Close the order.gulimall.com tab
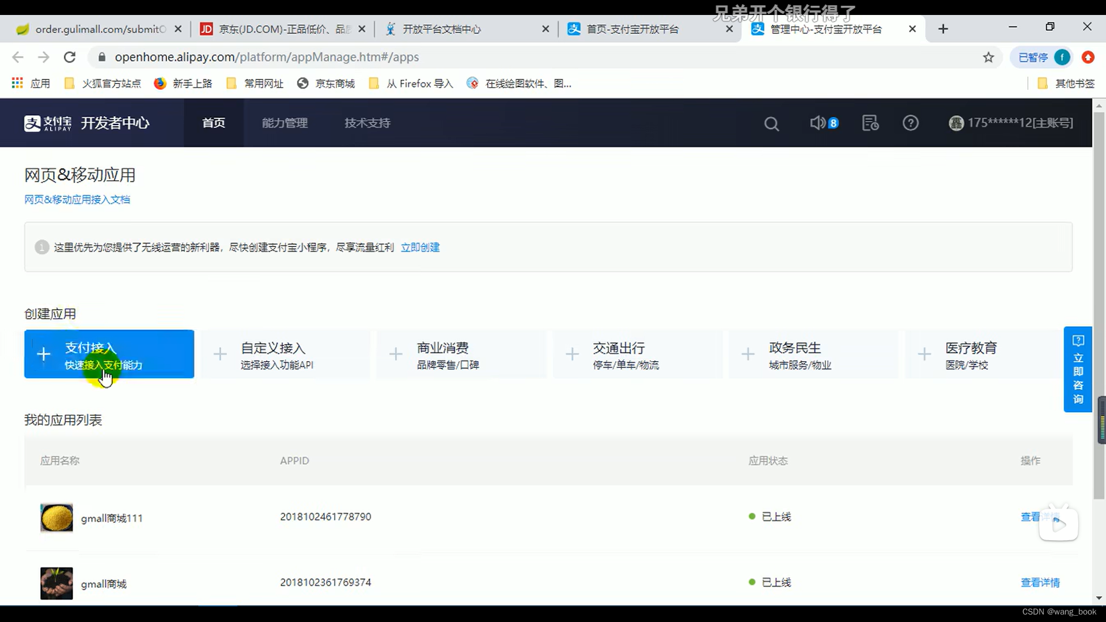The image size is (1106, 622). pos(178,29)
